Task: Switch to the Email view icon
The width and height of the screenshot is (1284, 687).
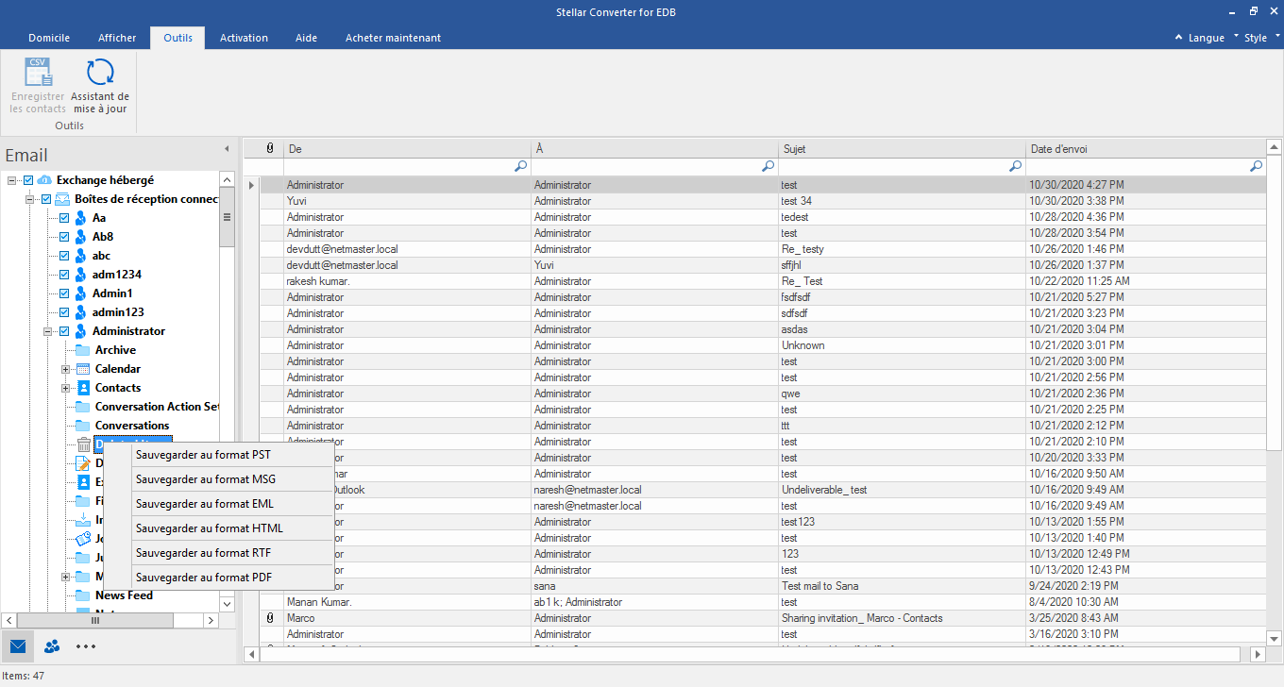Action: pos(18,646)
